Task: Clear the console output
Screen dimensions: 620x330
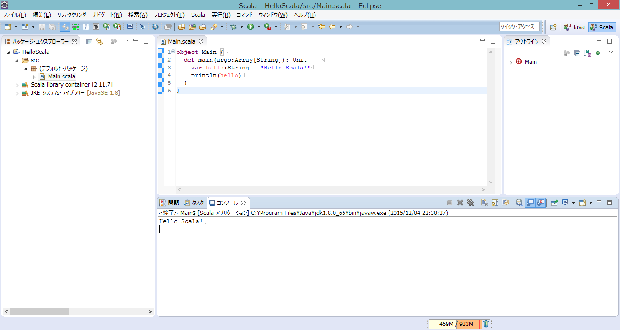Action: [483, 203]
